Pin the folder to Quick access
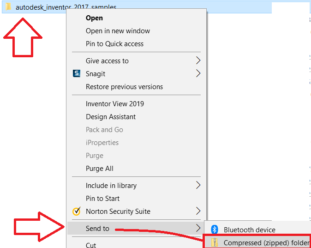Screen dimensions: 311x248 [x=114, y=44]
